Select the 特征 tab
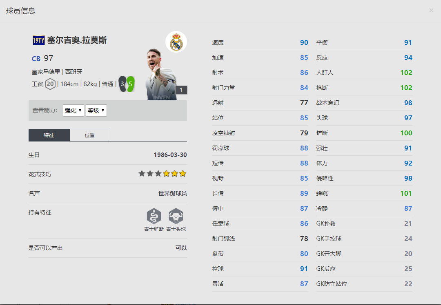This screenshot has width=441, height=305. (x=49, y=135)
